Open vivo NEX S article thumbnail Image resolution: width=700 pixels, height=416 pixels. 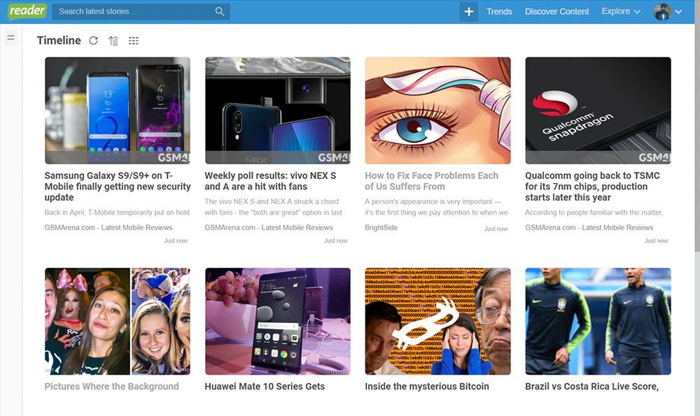click(x=278, y=110)
